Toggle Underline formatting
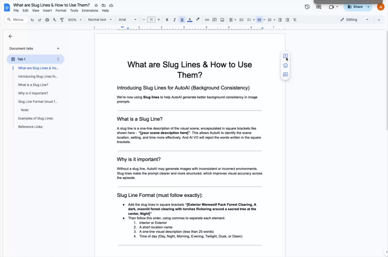Viewport: 388px width, 257px height. (x=182, y=20)
